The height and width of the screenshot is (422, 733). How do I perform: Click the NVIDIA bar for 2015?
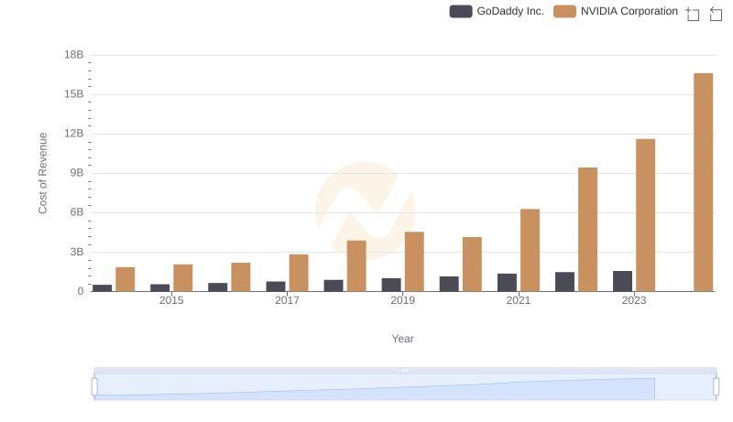point(182,277)
